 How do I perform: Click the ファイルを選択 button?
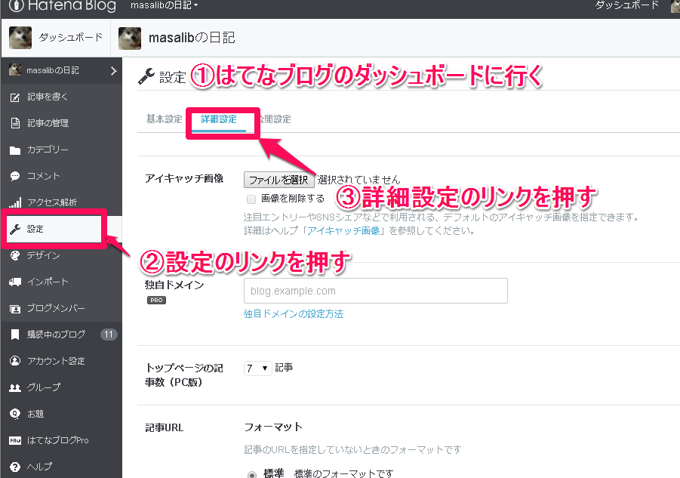click(x=278, y=180)
